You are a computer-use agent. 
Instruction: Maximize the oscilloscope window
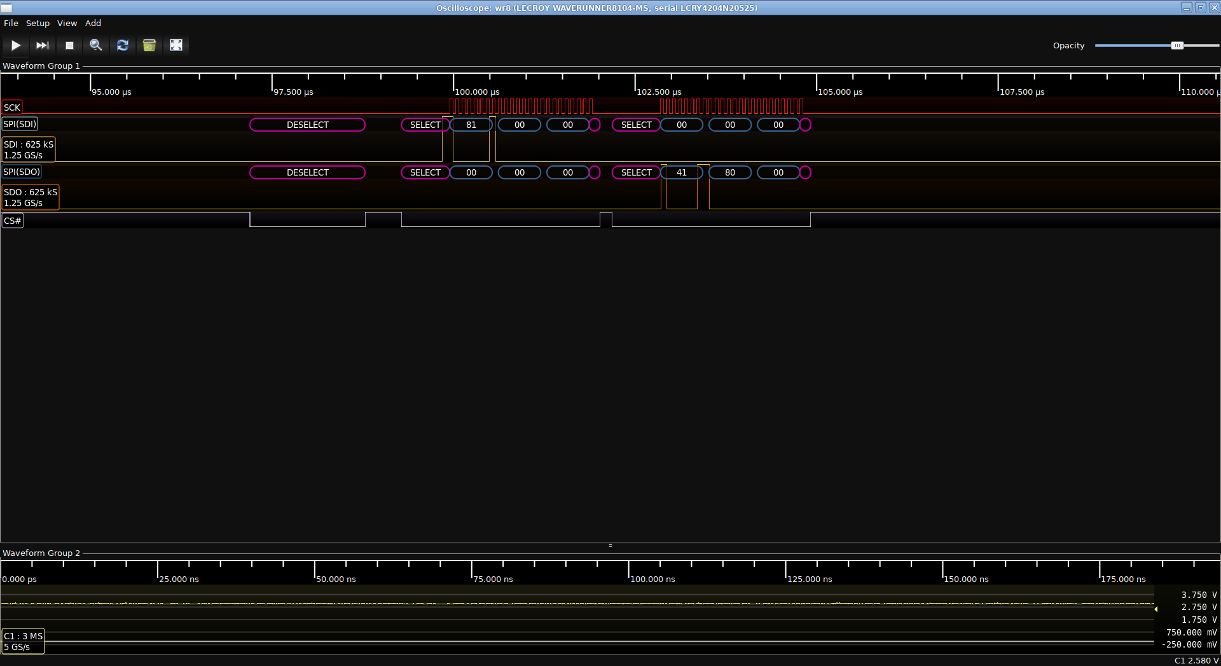coord(1200,8)
